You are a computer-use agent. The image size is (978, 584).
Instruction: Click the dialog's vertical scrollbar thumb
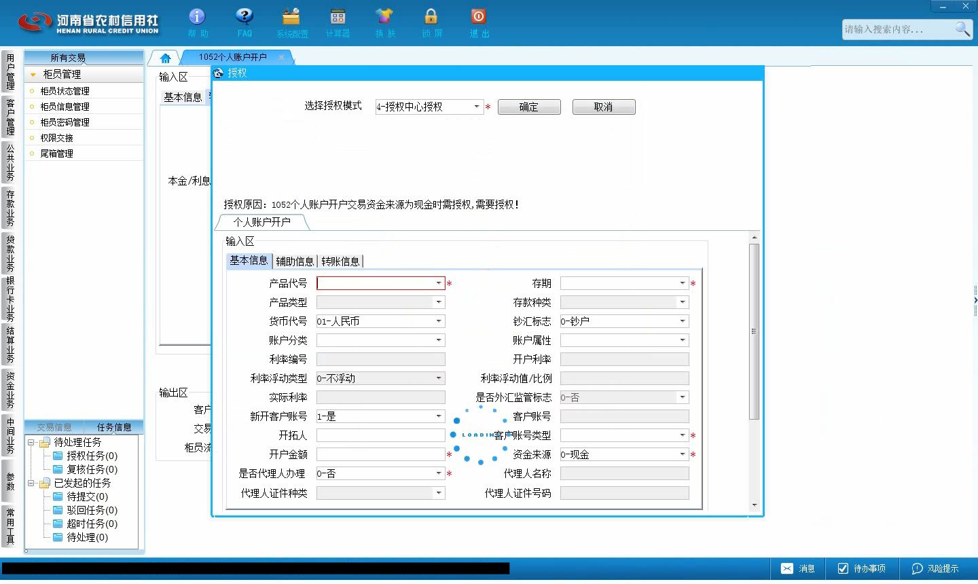[754, 331]
